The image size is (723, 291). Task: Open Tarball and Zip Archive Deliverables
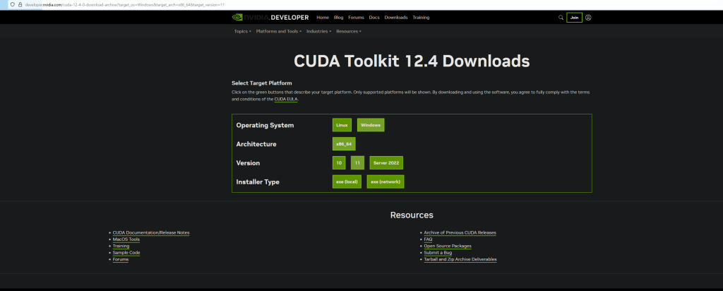point(460,260)
